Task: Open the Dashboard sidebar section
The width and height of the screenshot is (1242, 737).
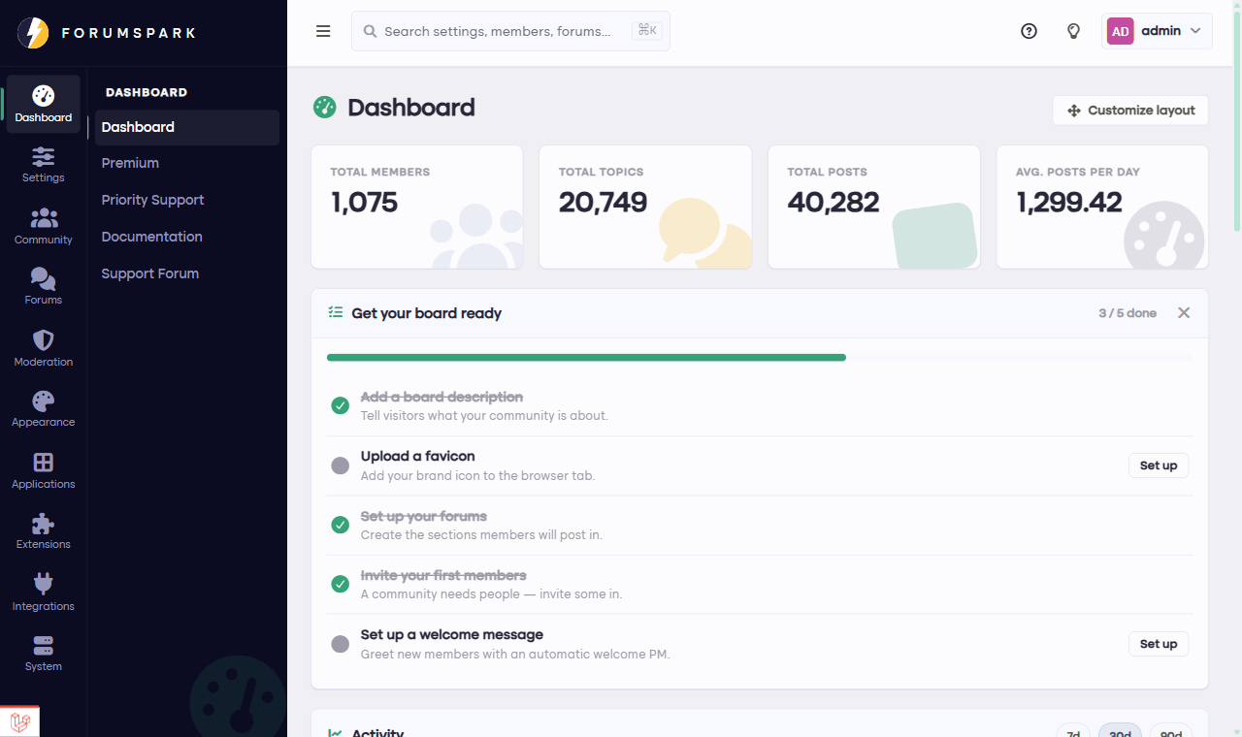Action: pos(44,104)
